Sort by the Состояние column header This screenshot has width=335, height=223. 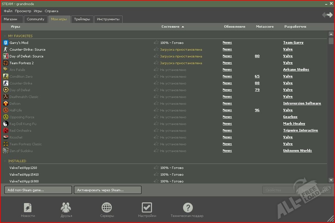point(173,27)
